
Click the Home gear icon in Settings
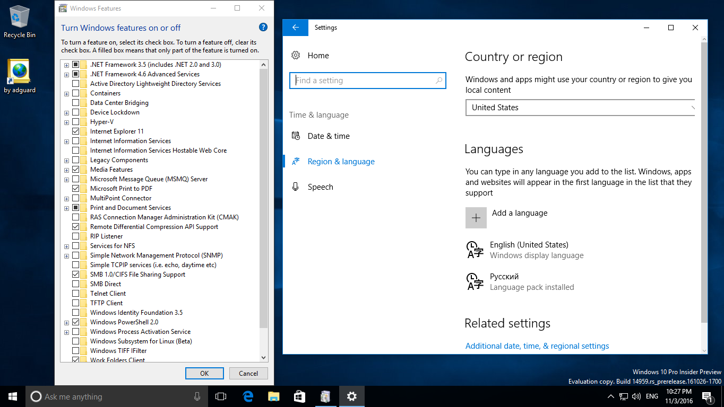[x=296, y=56]
